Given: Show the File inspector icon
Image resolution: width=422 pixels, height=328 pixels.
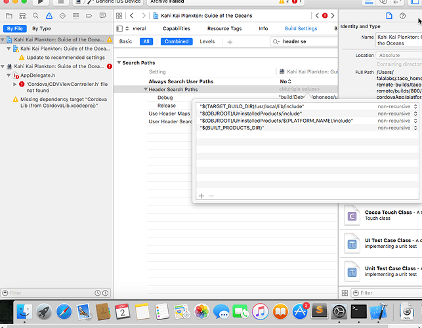Looking at the screenshot, I should [x=389, y=16].
